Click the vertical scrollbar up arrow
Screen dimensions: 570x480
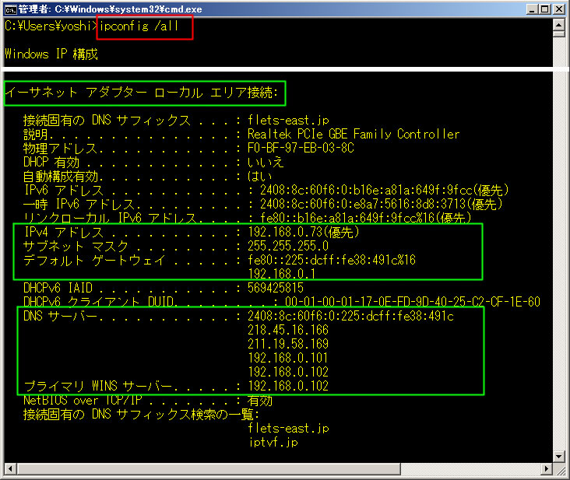tap(558, 24)
